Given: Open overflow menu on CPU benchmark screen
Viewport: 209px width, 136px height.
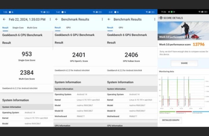Looking at the screenshot, I should [x=50, y=19].
